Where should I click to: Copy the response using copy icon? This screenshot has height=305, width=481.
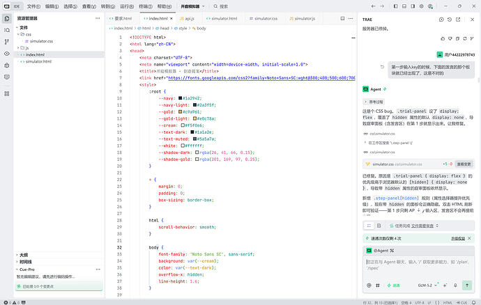coord(457,38)
